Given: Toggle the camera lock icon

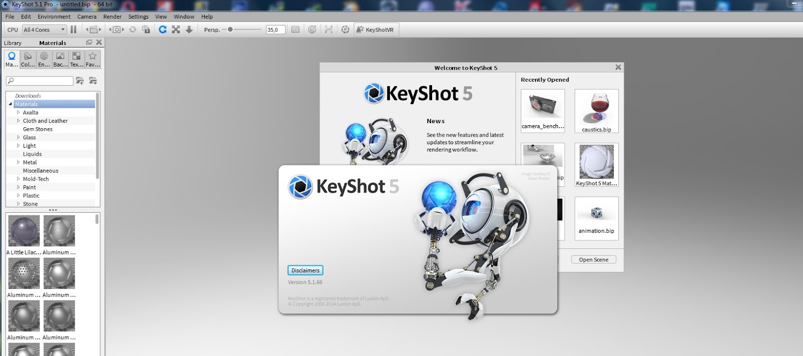Looking at the screenshot, I should point(146,30).
